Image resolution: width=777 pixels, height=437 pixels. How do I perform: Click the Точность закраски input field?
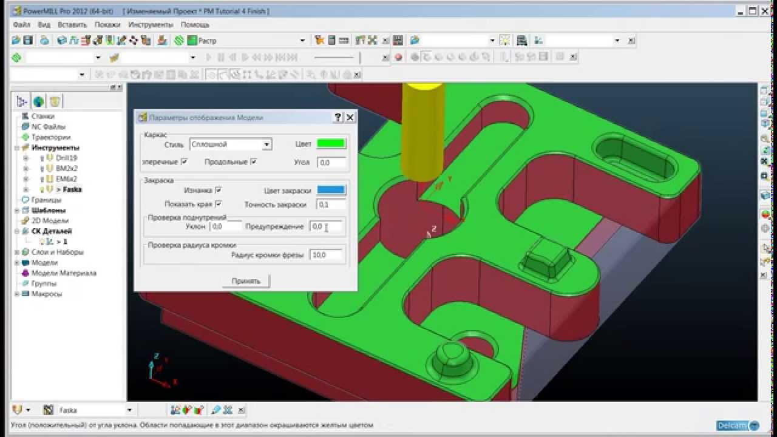point(331,205)
